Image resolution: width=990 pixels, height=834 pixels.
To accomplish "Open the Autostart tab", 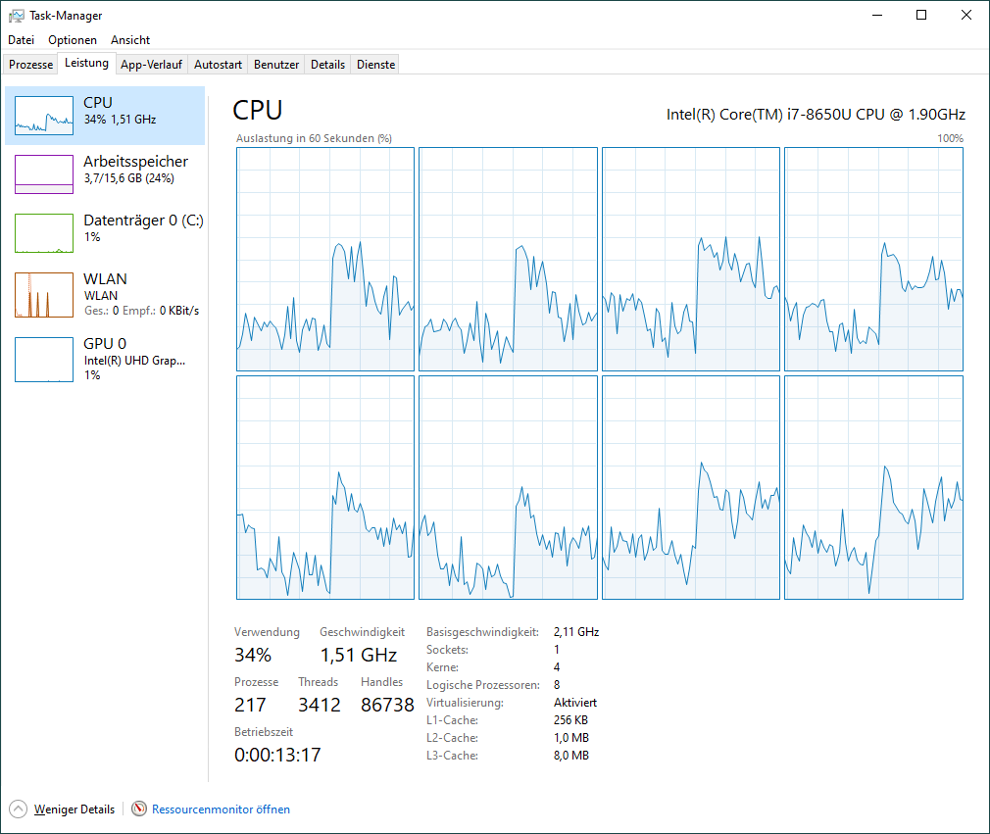I will click(218, 65).
